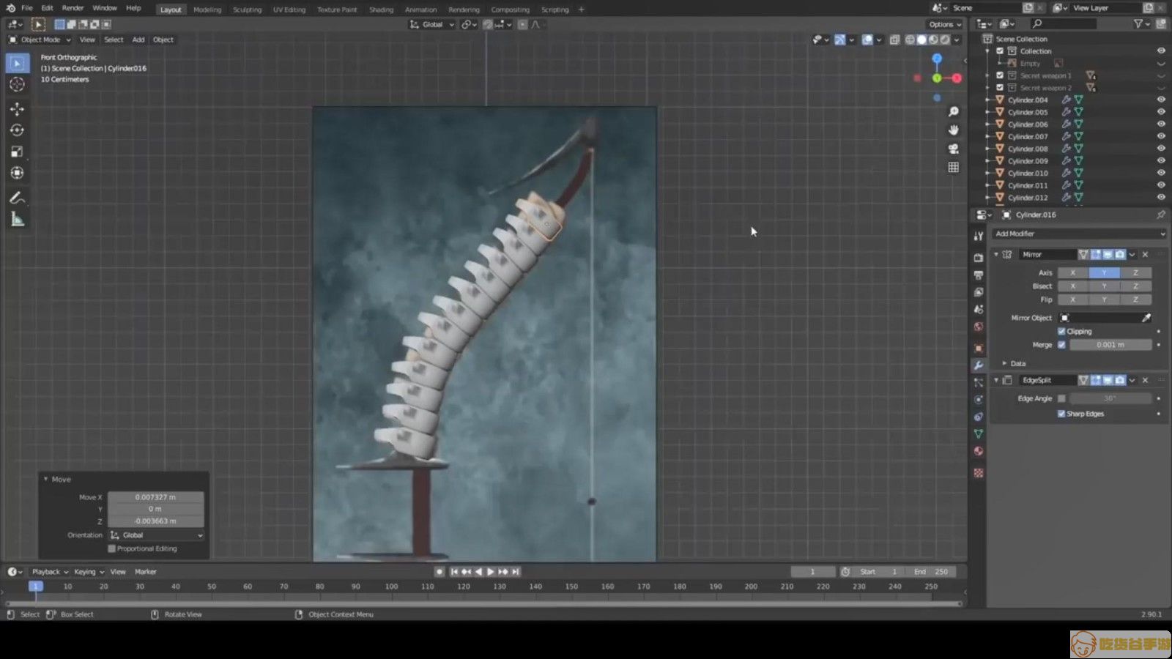Image resolution: width=1172 pixels, height=659 pixels.
Task: Open the File menu
Action: click(x=27, y=8)
